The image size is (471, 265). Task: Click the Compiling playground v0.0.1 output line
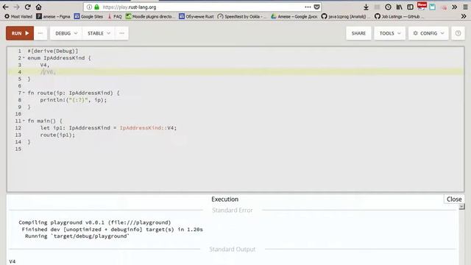95,222
